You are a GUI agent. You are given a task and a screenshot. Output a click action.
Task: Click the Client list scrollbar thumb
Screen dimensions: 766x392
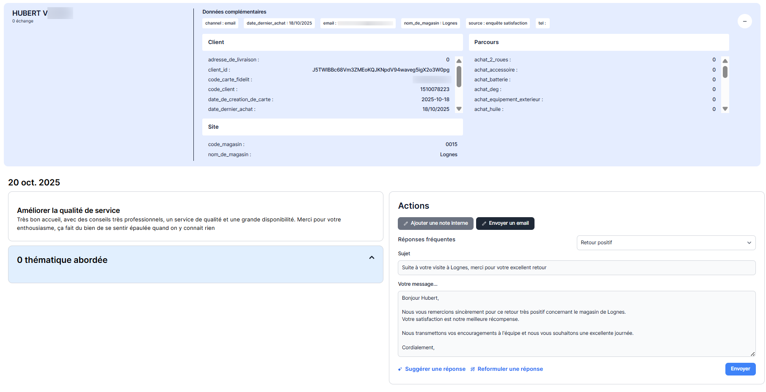459,76
